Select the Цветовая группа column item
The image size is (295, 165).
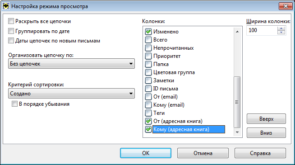(x=174, y=72)
